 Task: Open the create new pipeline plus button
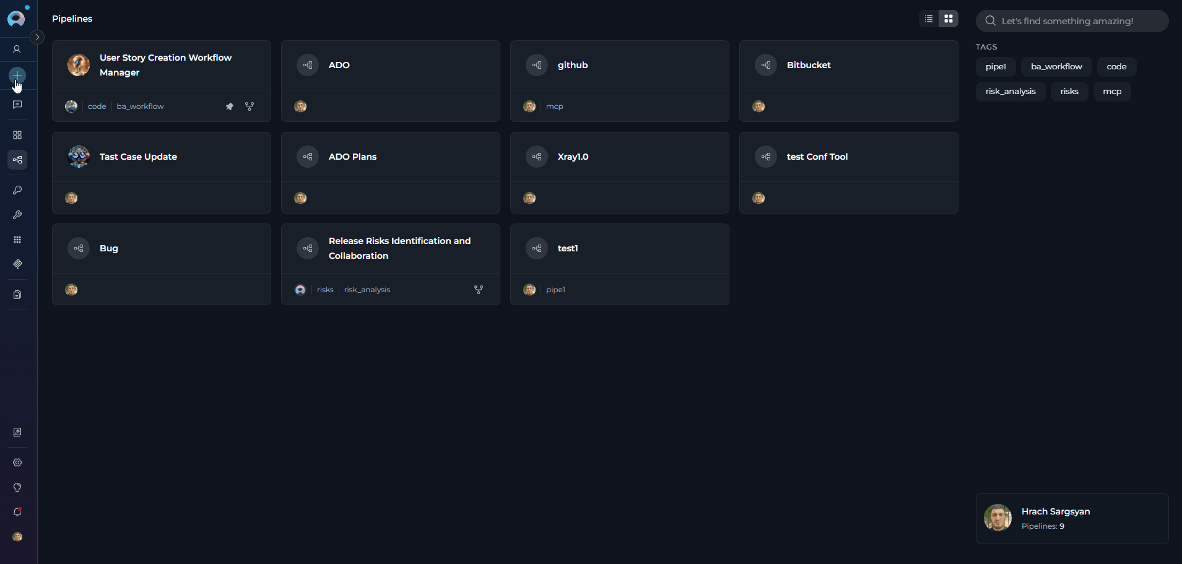pyautogui.click(x=17, y=77)
